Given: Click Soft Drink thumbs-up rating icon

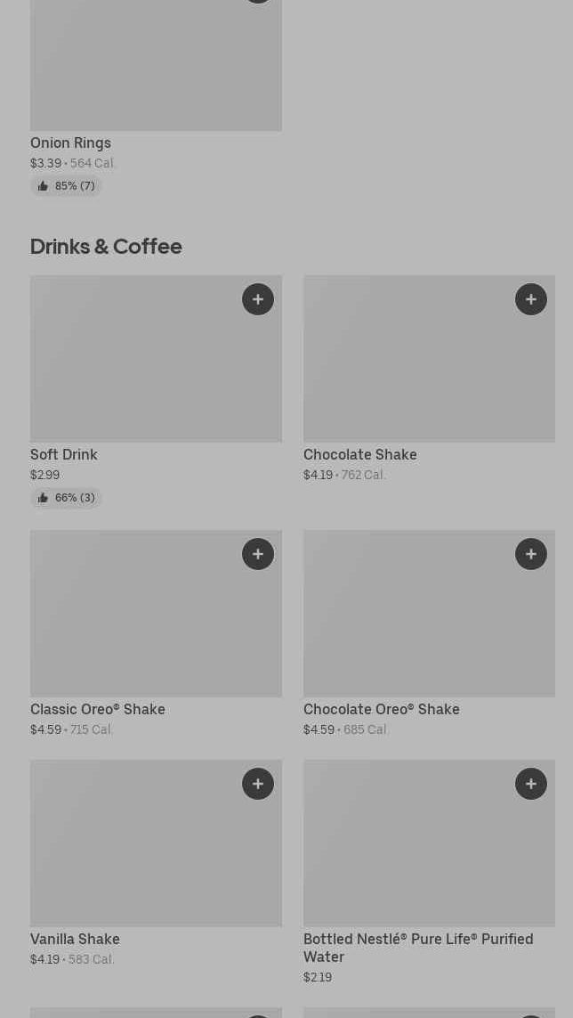Looking at the screenshot, I should (x=43, y=498).
